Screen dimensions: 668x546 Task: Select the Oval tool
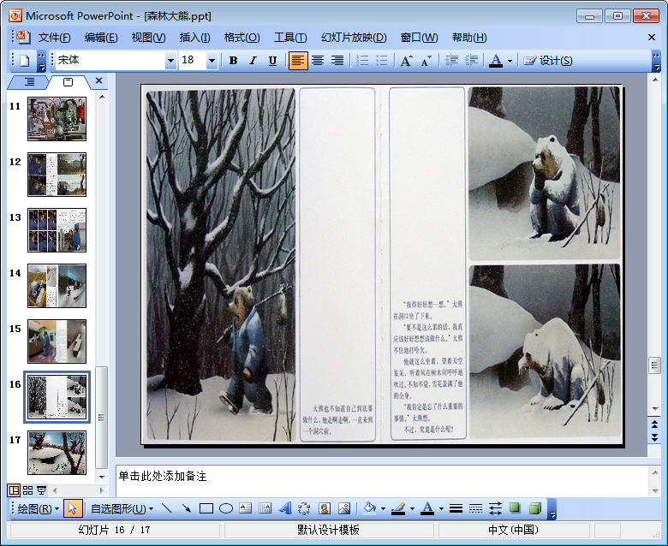coord(226,508)
